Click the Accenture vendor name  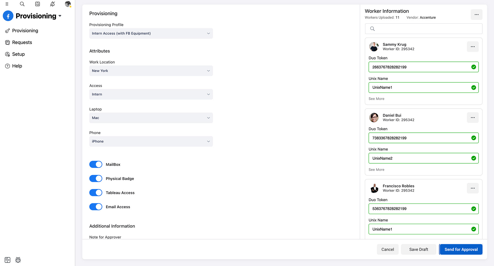coord(428,17)
